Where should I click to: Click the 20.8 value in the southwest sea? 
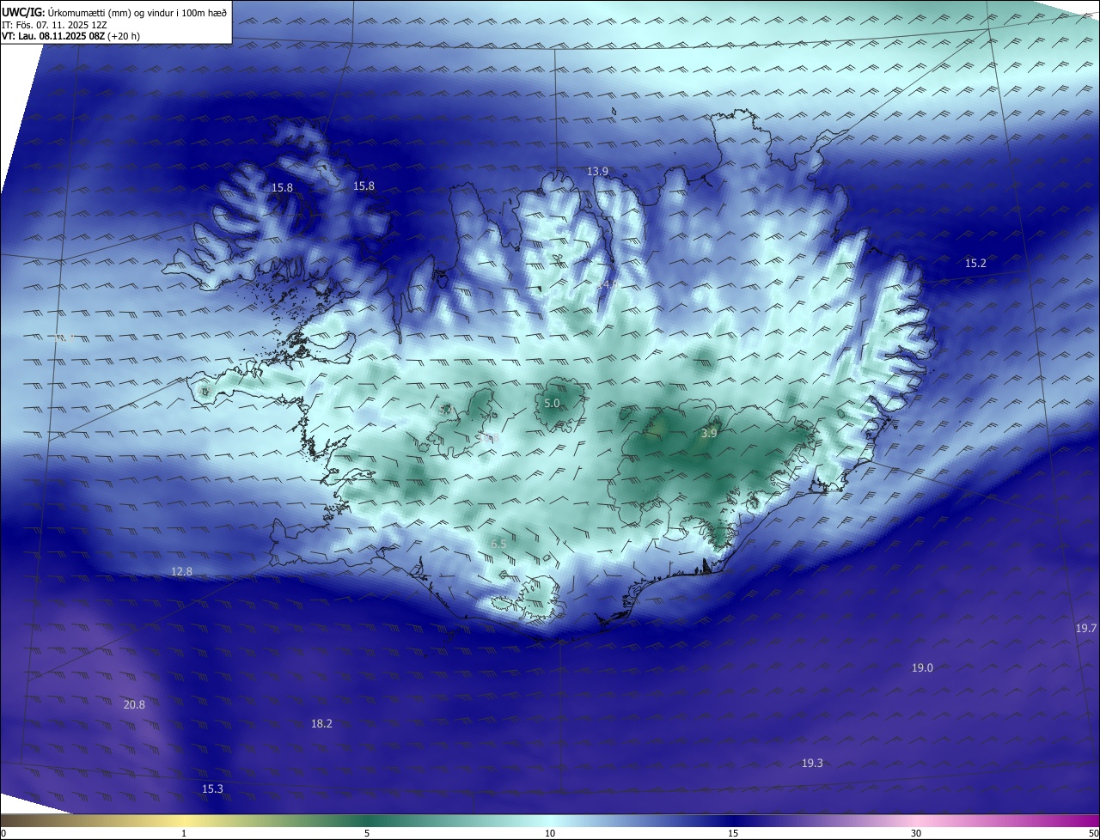(x=134, y=704)
